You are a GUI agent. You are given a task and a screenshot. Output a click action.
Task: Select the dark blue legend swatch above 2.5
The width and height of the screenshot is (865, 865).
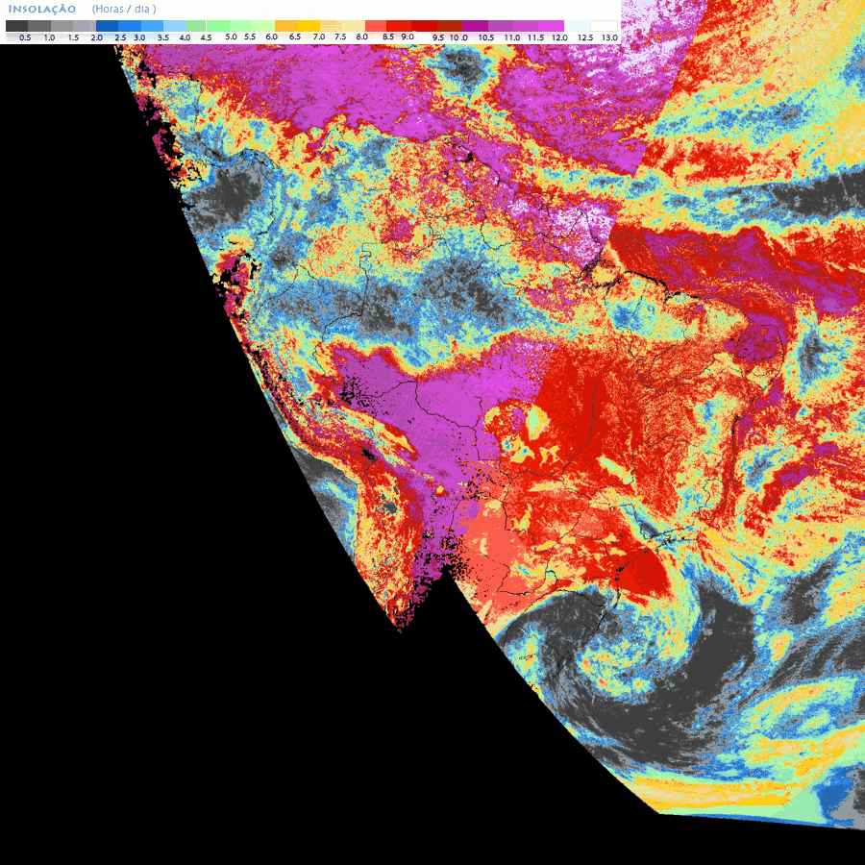[x=107, y=26]
